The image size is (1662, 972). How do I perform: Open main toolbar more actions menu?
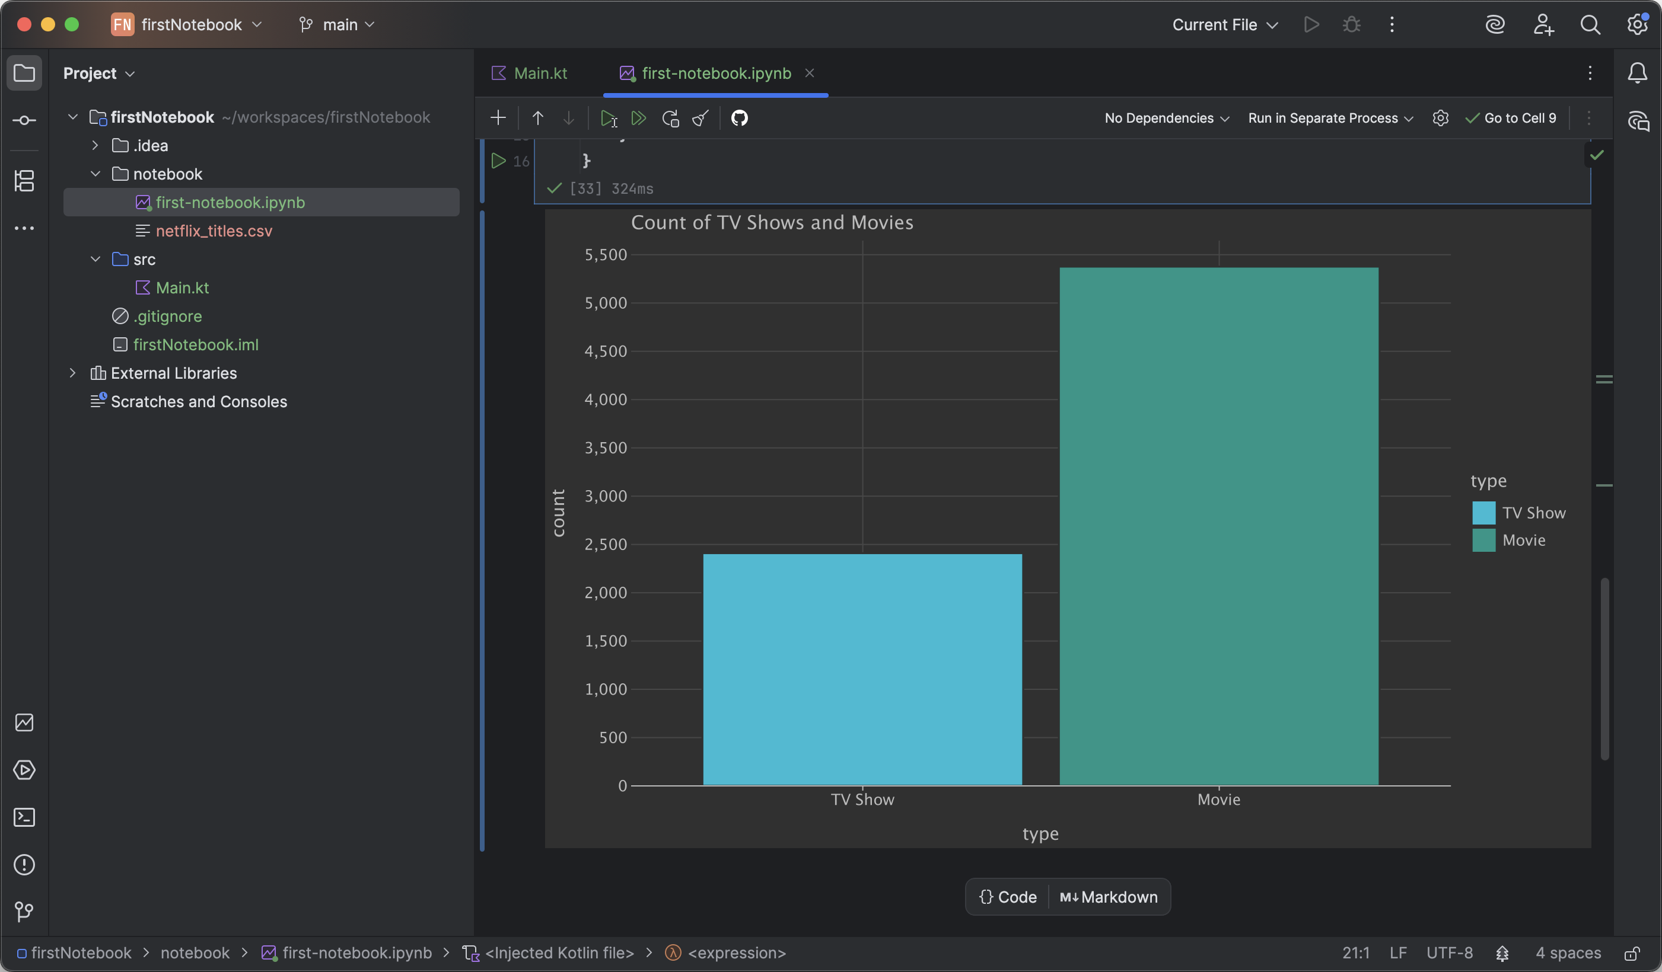coord(1392,24)
